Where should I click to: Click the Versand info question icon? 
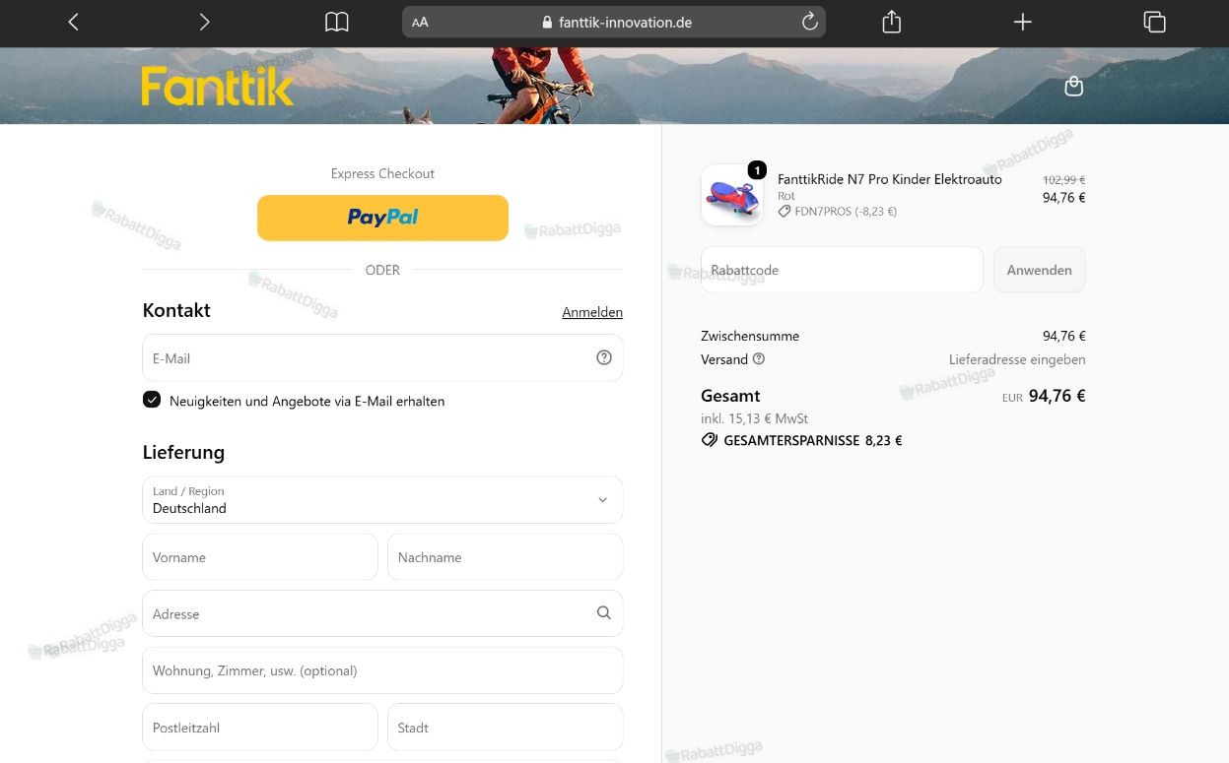point(759,359)
